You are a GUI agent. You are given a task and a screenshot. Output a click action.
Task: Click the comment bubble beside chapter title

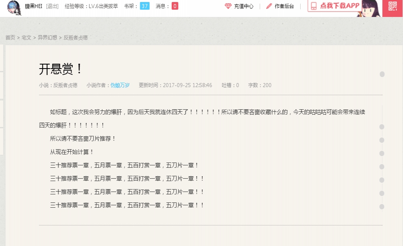382,74
